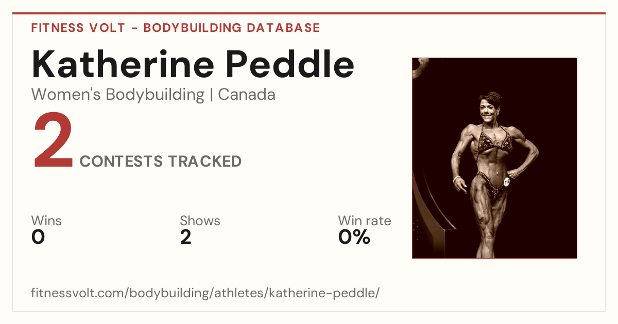The height and width of the screenshot is (324, 618).
Task: Click the Bodybuilding Database header text
Action: 232,28
